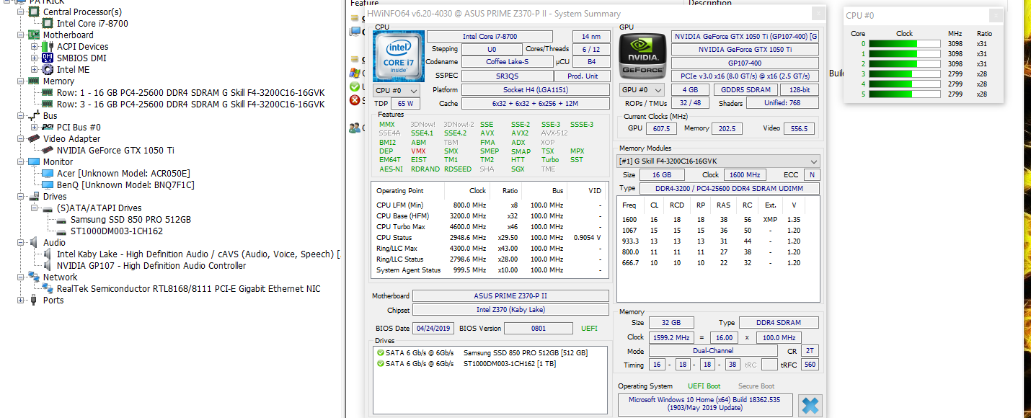Expand the Intel ME node
The width and height of the screenshot is (1031, 418).
[x=35, y=69]
